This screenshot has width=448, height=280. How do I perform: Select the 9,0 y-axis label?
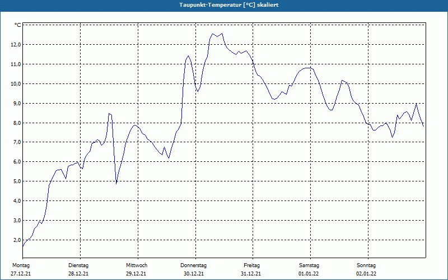17,103
